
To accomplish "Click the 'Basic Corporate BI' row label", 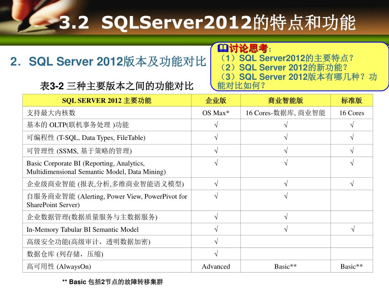I will [96, 167].
